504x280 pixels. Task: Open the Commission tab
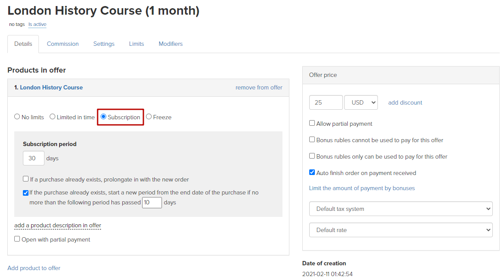pos(63,44)
